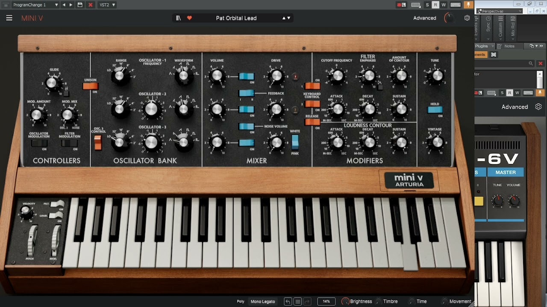The image size is (547, 307).
Task: Click the grid icon next to Instruments tab
Action: point(494,55)
